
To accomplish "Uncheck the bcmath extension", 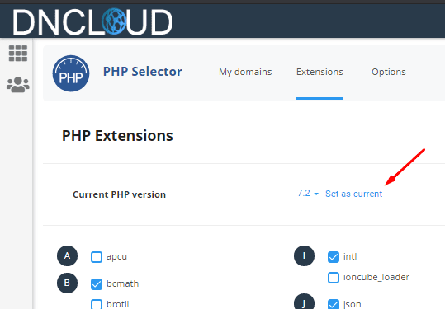I will click(x=97, y=284).
